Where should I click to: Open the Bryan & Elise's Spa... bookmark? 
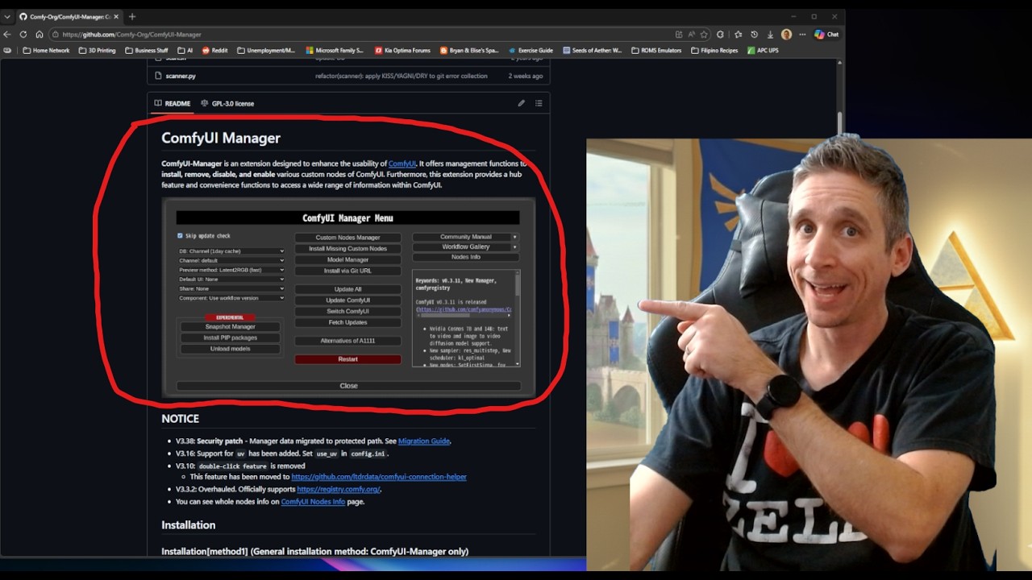click(x=469, y=50)
